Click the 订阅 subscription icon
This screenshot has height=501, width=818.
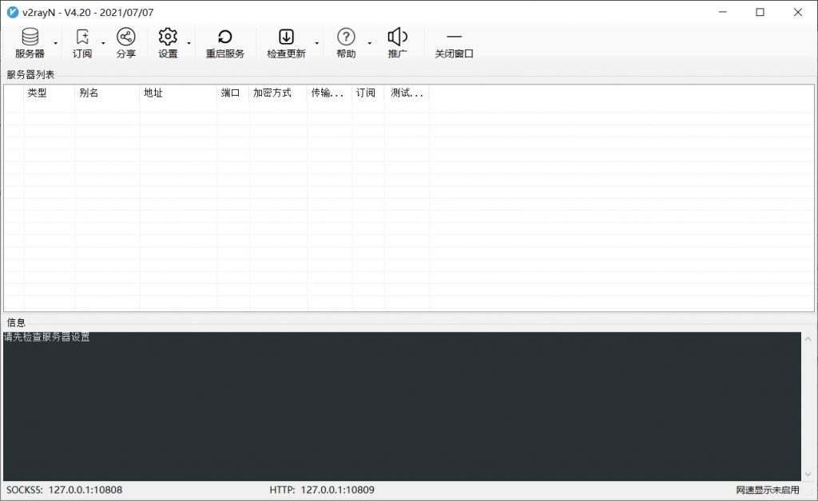[x=82, y=37]
